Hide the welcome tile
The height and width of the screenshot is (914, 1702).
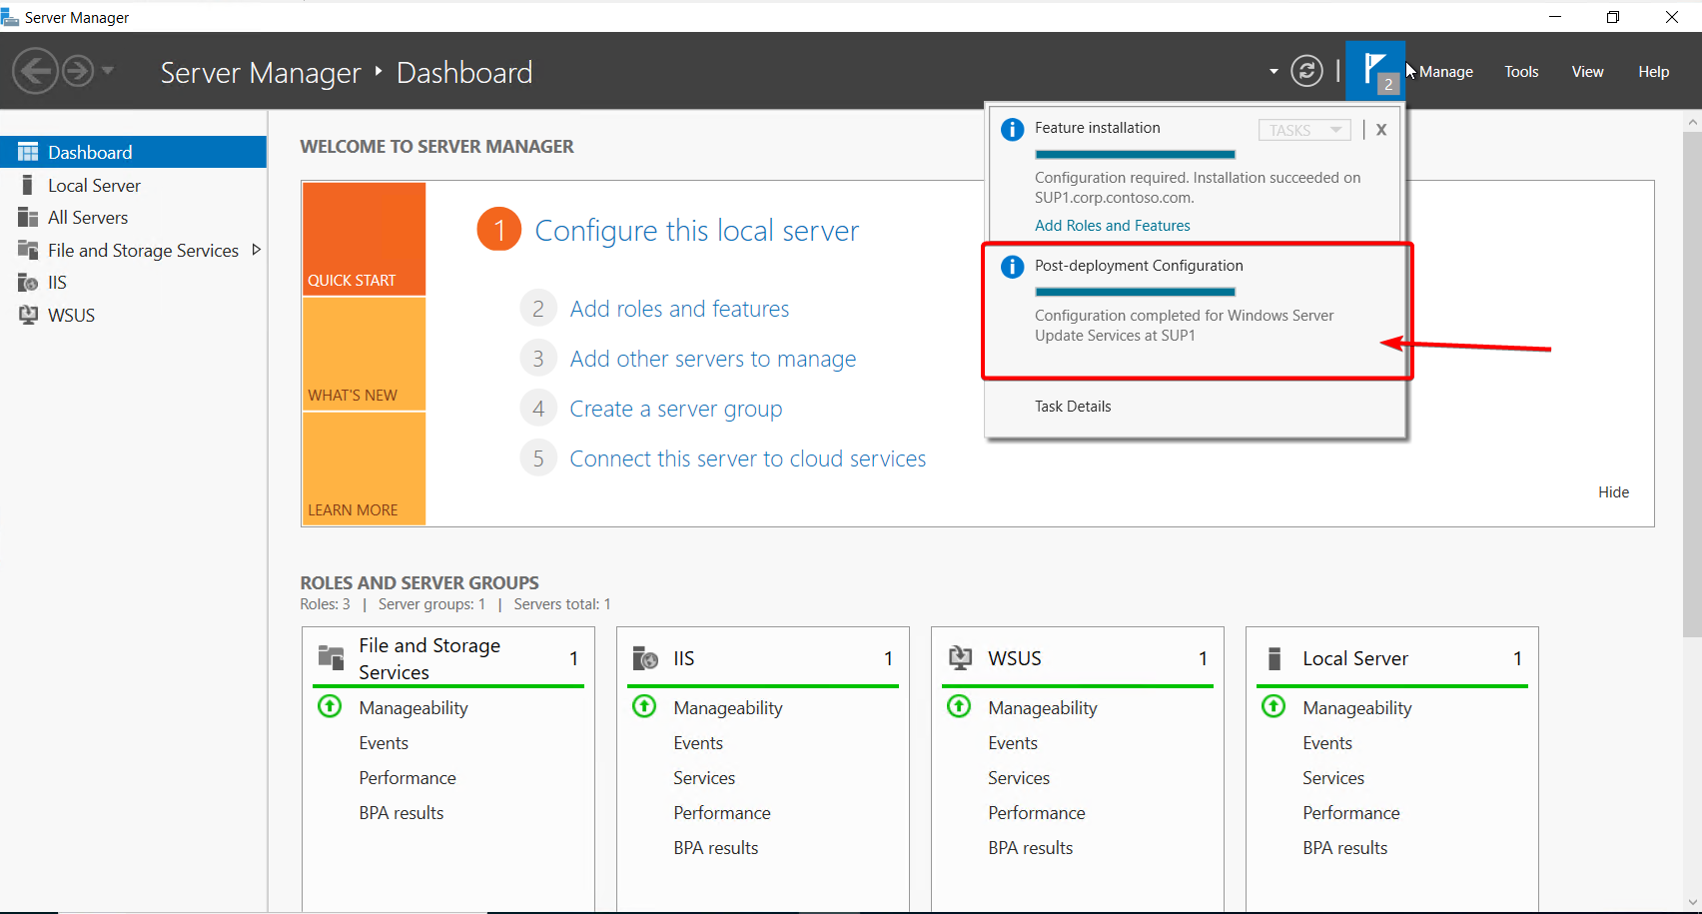(x=1613, y=491)
